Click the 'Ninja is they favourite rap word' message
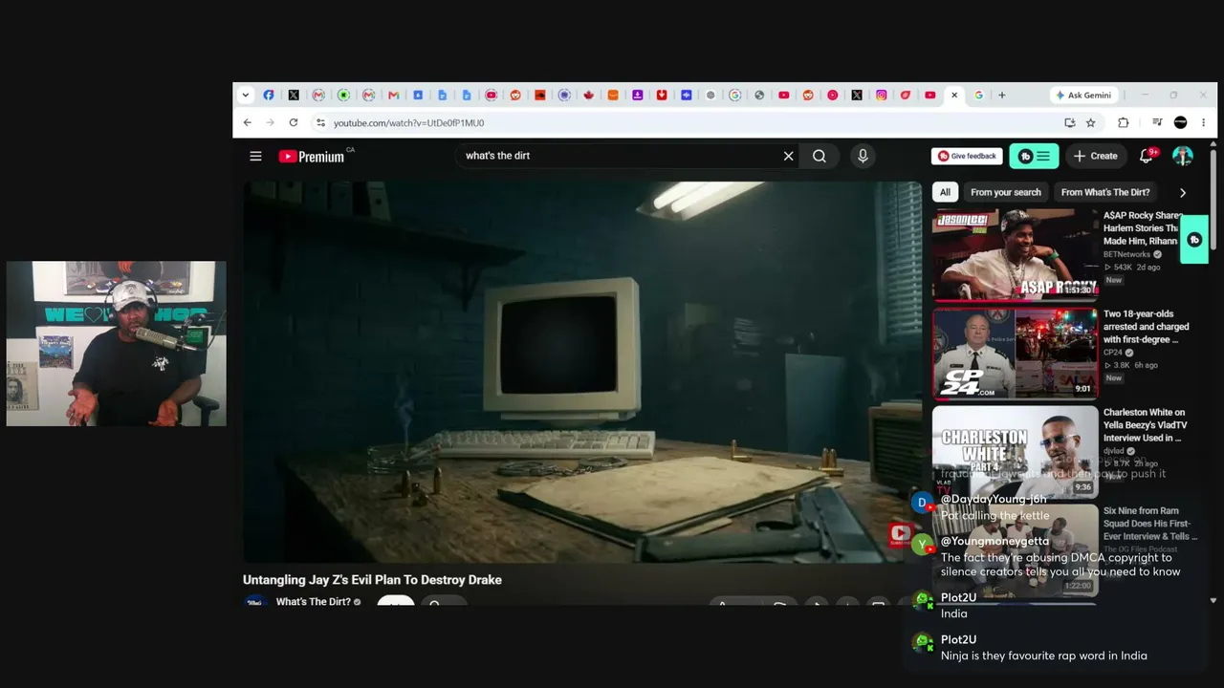Image resolution: width=1224 pixels, height=688 pixels. point(1044,656)
